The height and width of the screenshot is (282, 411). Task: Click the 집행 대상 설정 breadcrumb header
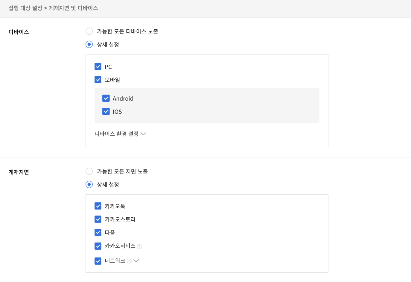coord(25,8)
